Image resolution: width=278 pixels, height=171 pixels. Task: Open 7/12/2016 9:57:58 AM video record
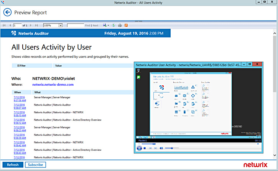pyautogui.click(x=20, y=99)
